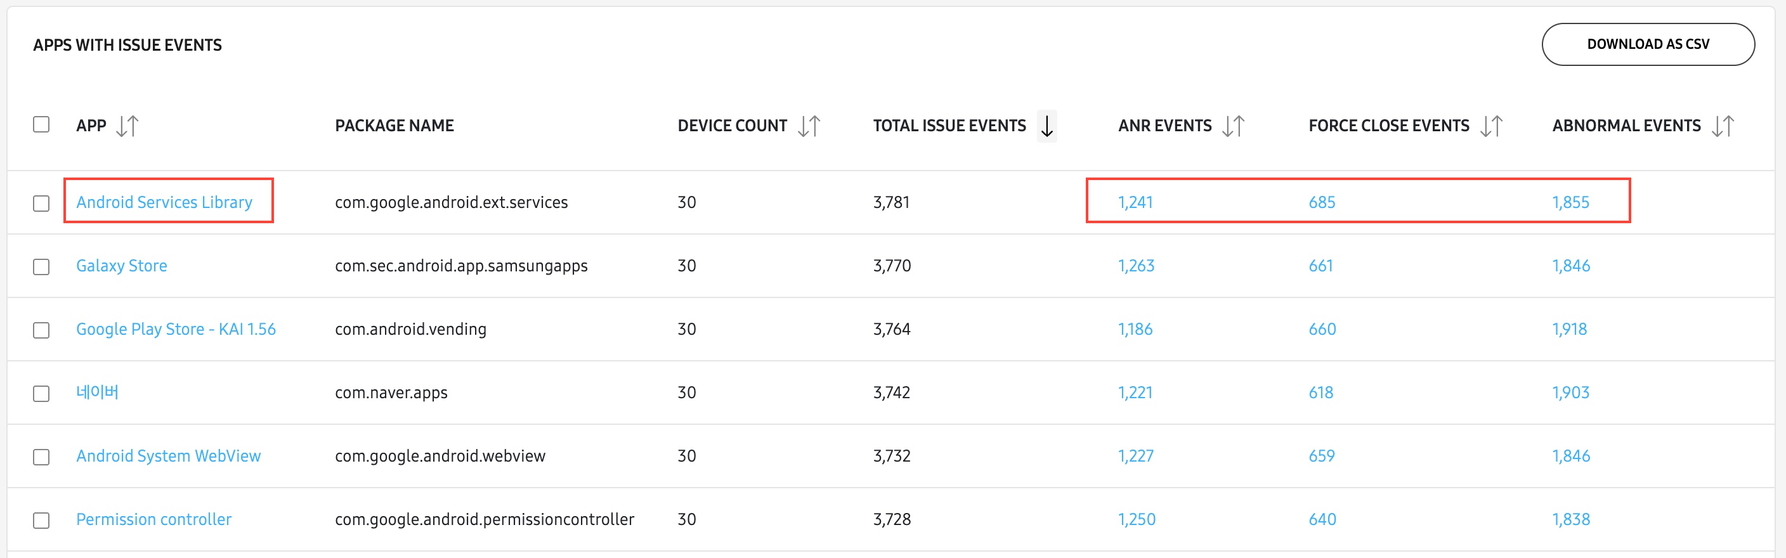Select com.google.android.ext.services package name

click(452, 202)
